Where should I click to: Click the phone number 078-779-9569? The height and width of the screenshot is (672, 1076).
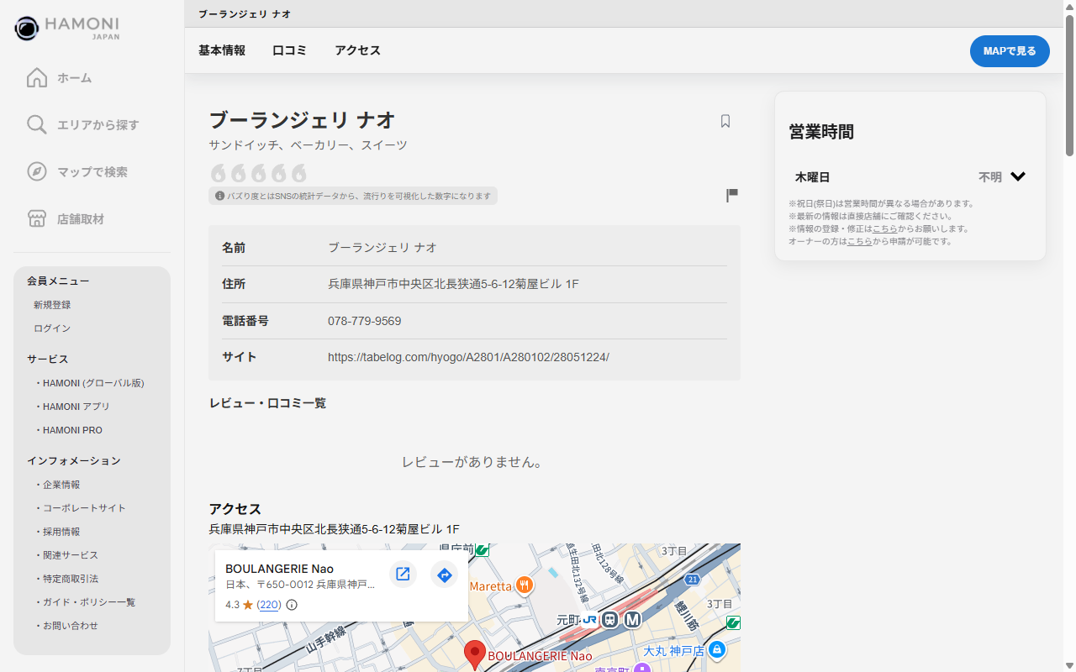[x=365, y=321]
